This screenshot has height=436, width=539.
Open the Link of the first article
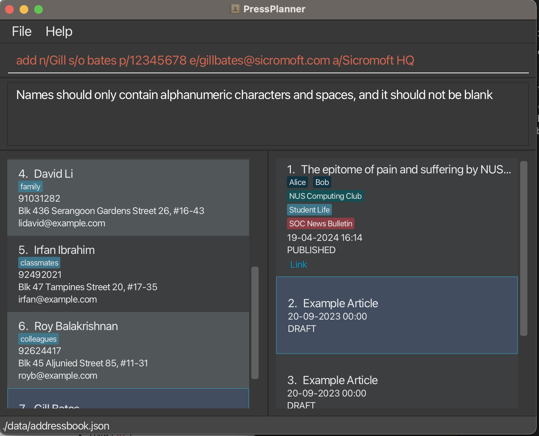click(x=299, y=264)
